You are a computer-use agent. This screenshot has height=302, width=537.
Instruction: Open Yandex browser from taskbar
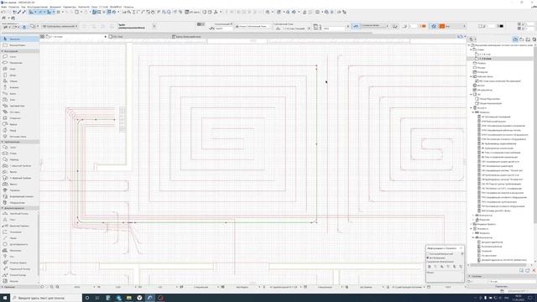coord(139,298)
